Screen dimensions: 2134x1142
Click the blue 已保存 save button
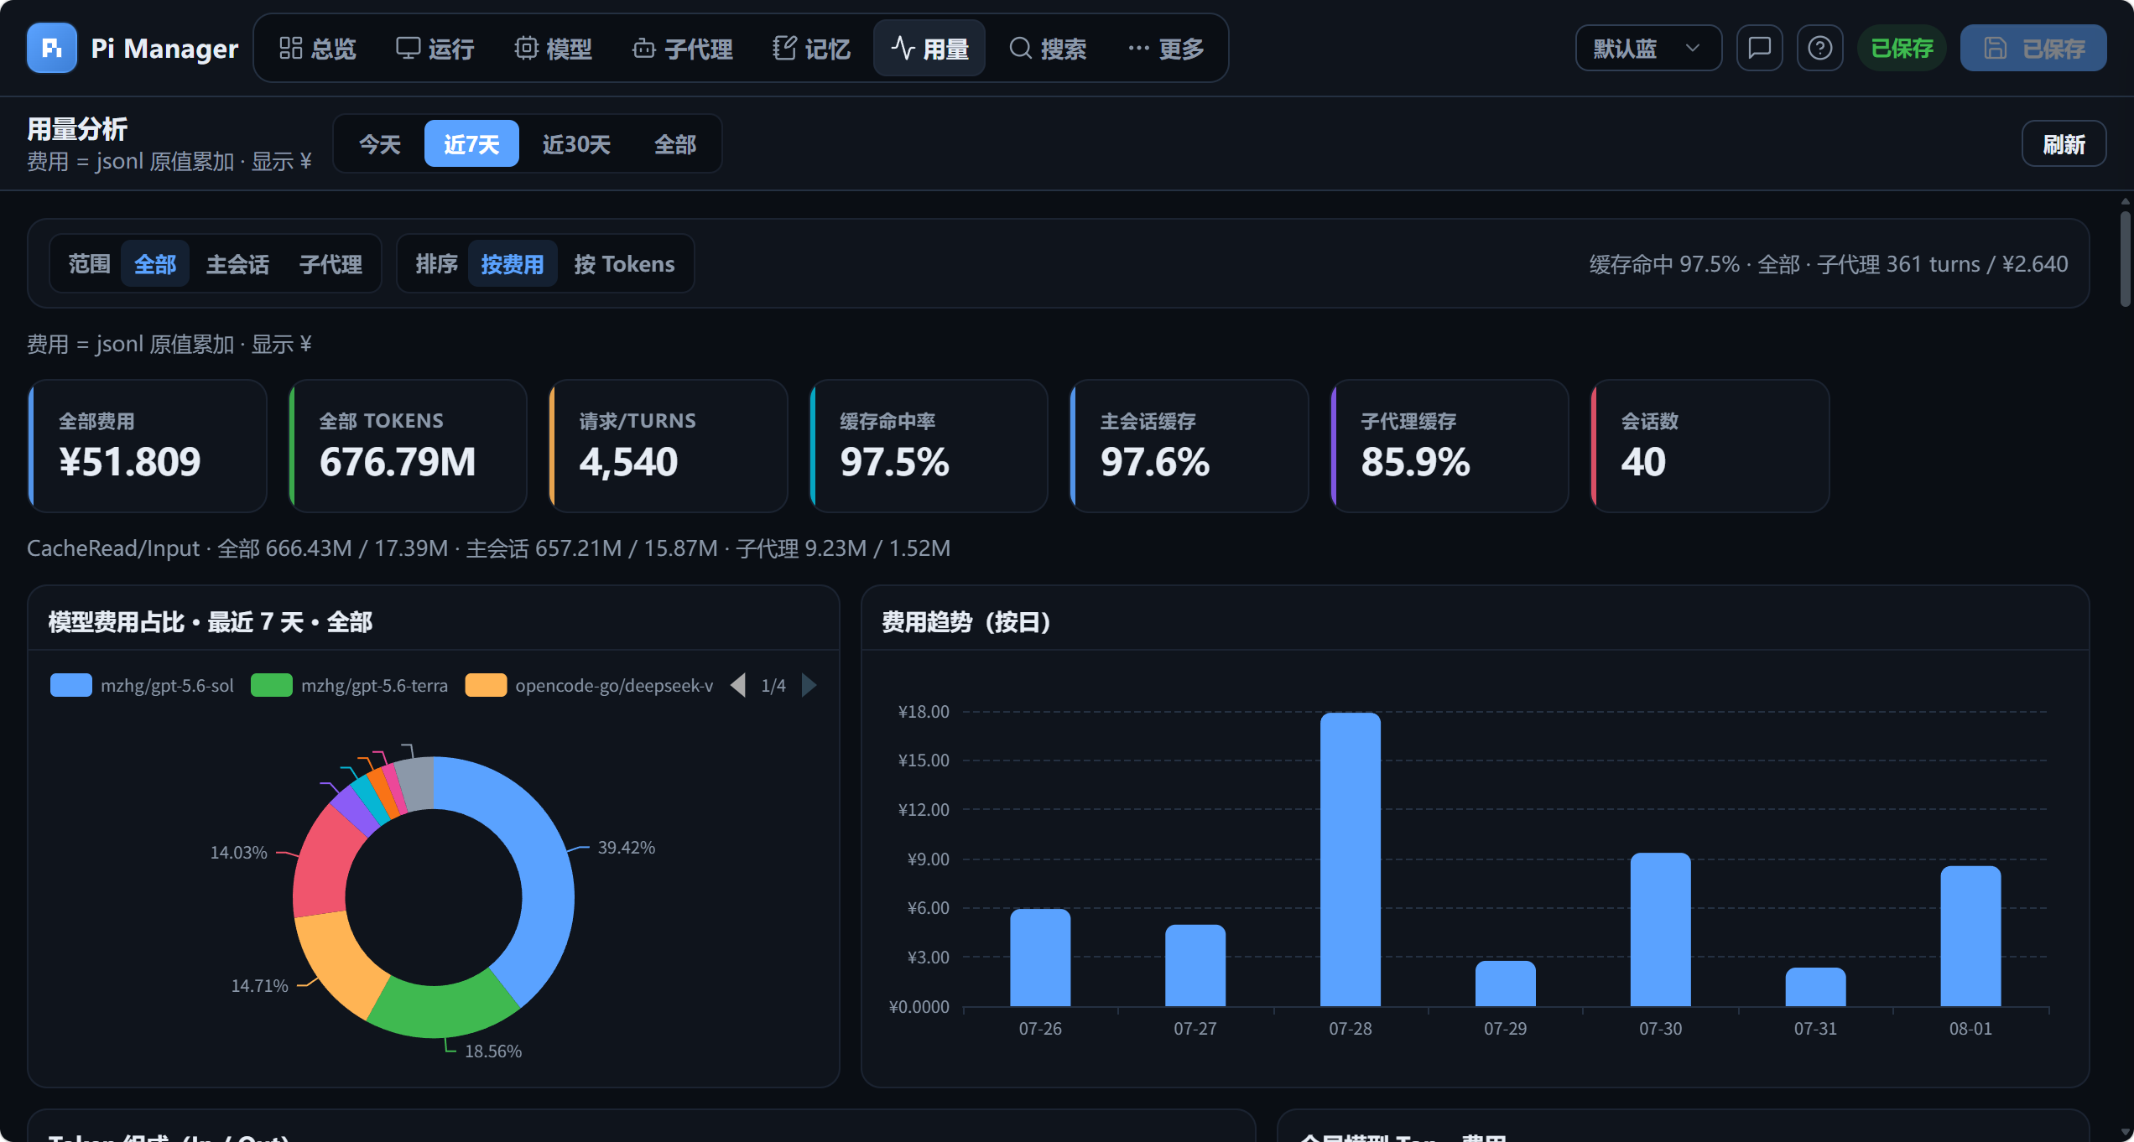[x=2033, y=48]
